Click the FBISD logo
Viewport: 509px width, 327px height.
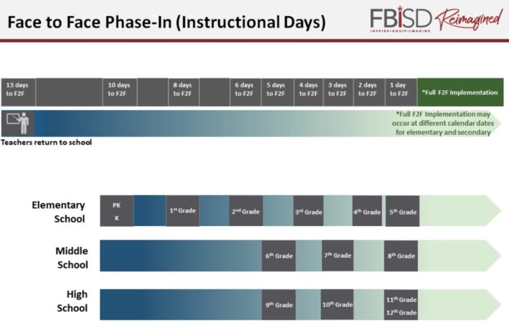point(401,19)
